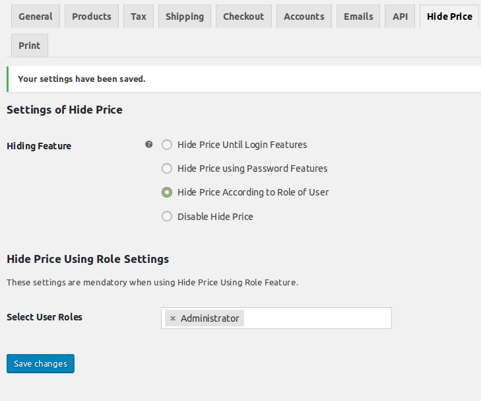Click the Hide Price tab

(x=449, y=17)
